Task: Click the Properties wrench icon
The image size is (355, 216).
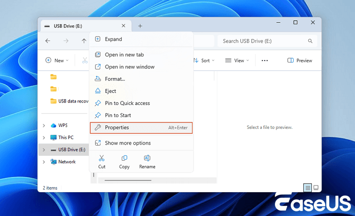Action: coord(97,127)
